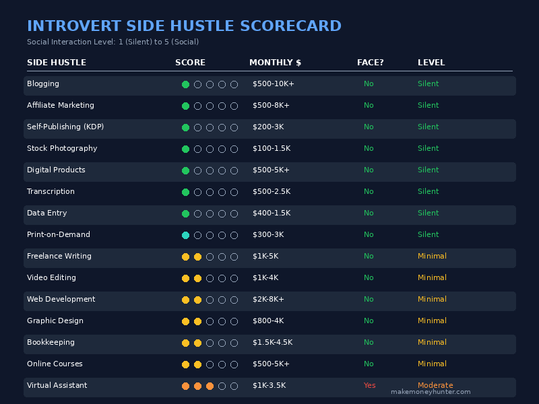Click Bookkeeping row name
Screen dimensions: 539x404
[51, 343]
